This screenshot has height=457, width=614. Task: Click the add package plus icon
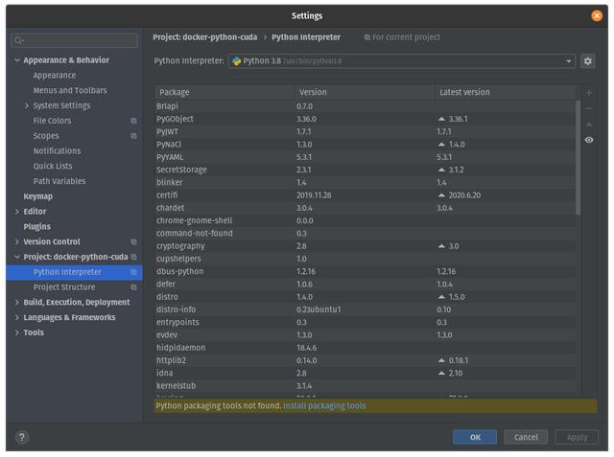[588, 93]
